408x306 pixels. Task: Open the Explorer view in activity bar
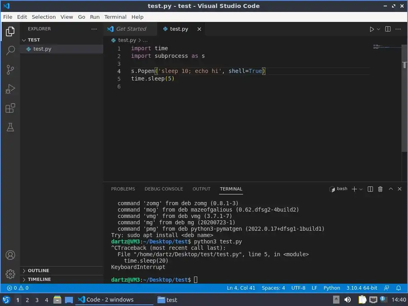10,31
